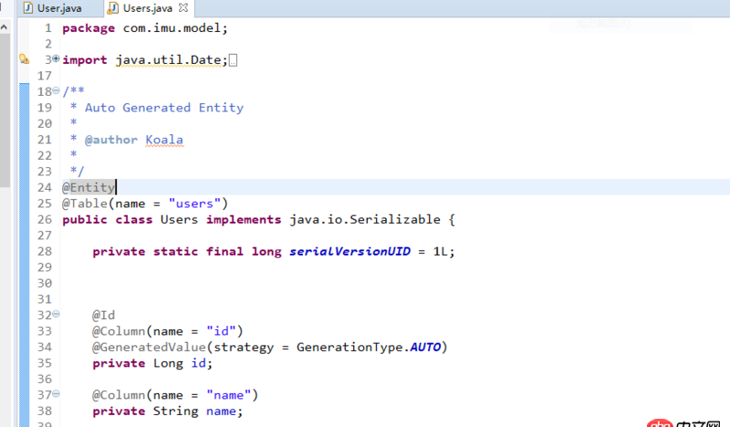Click GenerationType.AUTO constant
The height and width of the screenshot is (427, 730).
[369, 348]
